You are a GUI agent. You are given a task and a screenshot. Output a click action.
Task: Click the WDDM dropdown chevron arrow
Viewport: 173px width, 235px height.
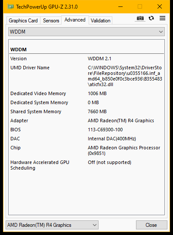point(161,32)
